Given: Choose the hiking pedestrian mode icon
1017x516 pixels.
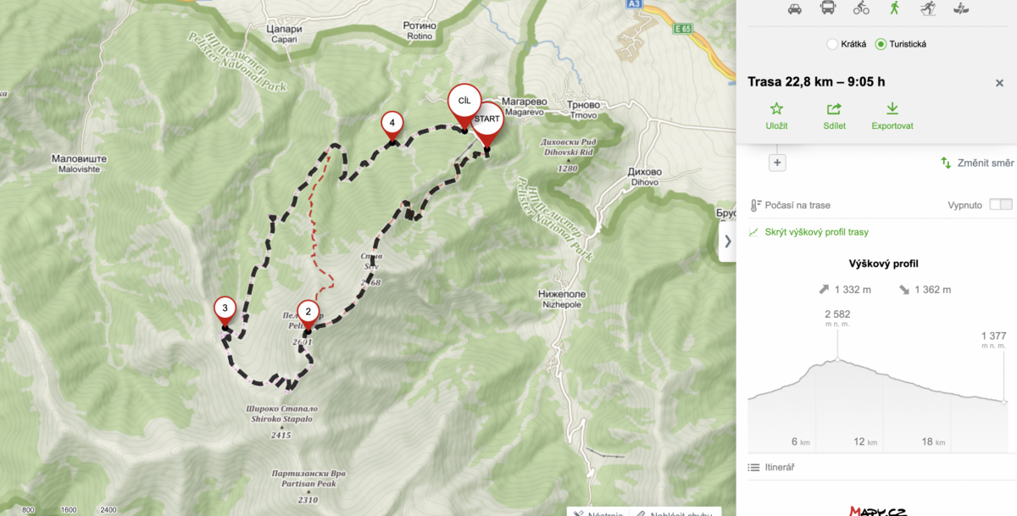Looking at the screenshot, I should pyautogui.click(x=894, y=8).
